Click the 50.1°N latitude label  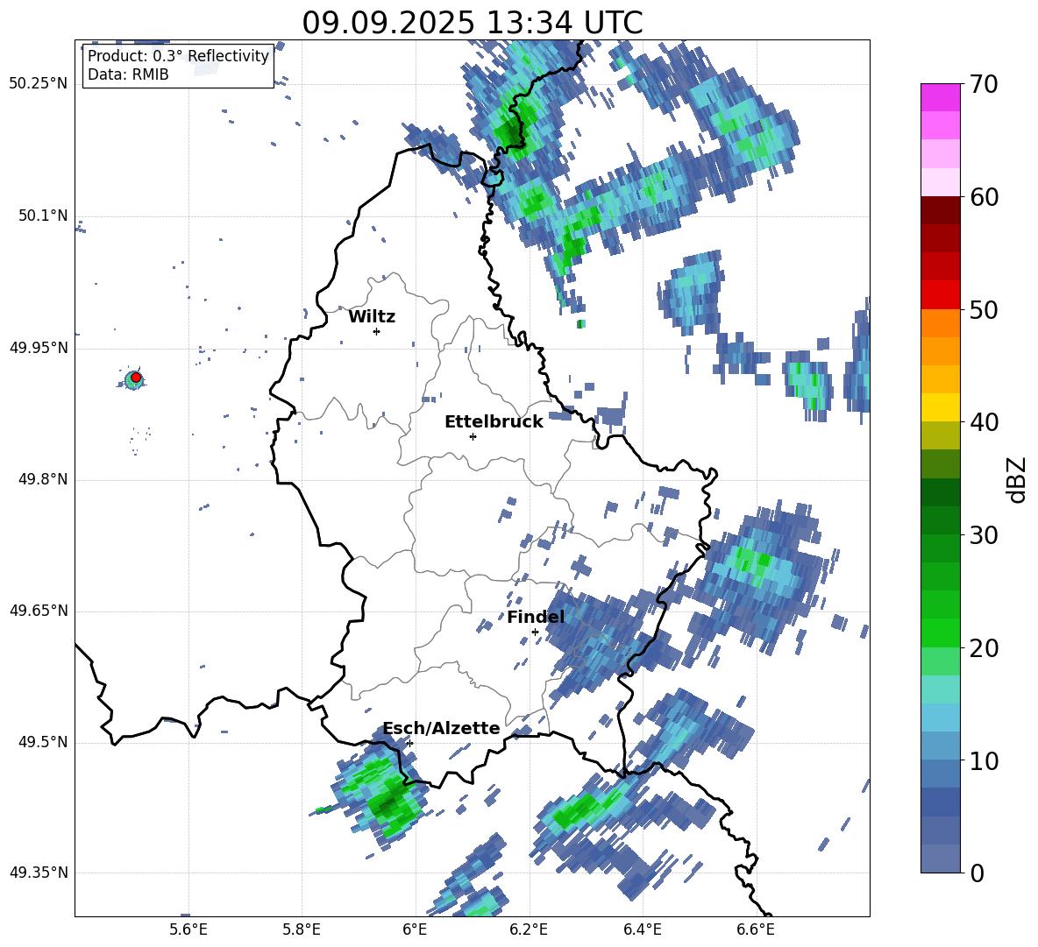(x=43, y=216)
